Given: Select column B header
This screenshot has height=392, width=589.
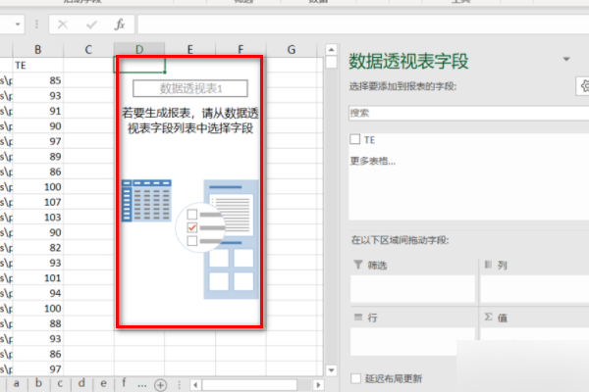Looking at the screenshot, I should tap(38, 50).
